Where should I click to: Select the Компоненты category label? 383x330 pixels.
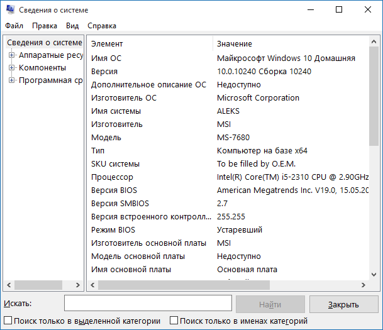click(x=42, y=68)
